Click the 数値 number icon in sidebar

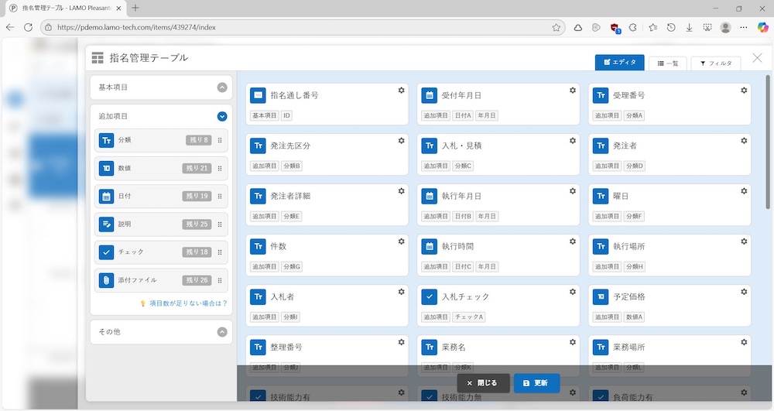[x=107, y=169]
